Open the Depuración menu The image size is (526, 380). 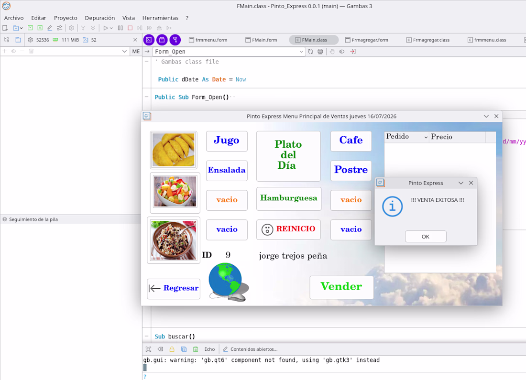pos(99,18)
